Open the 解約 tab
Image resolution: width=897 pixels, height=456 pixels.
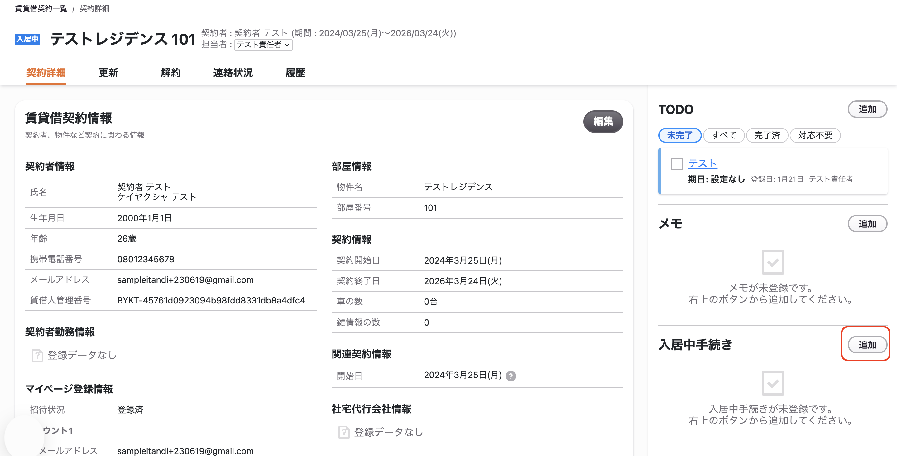(170, 73)
